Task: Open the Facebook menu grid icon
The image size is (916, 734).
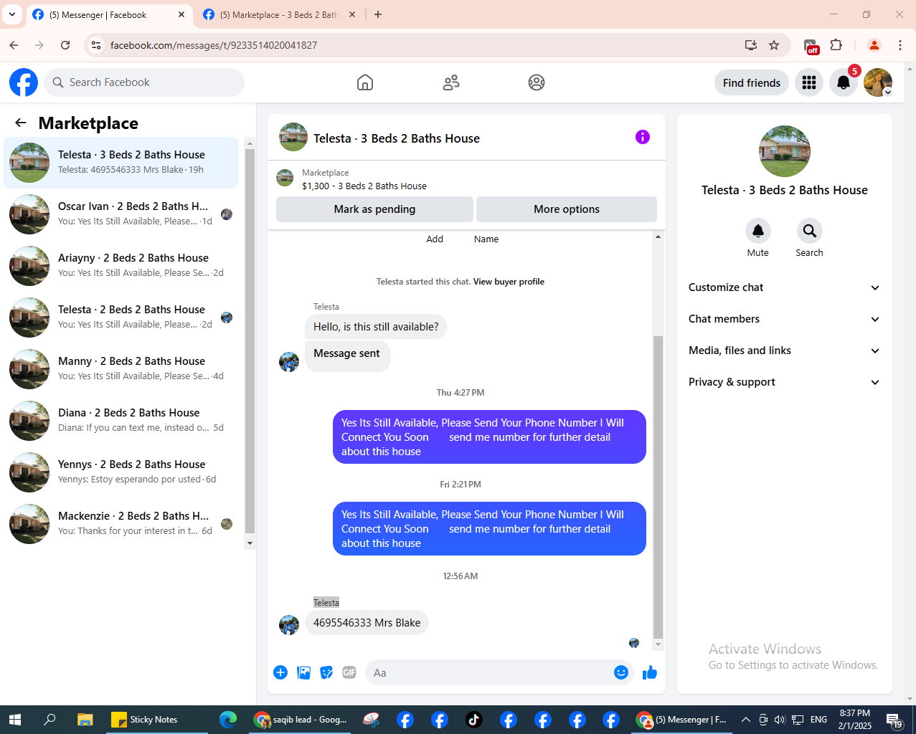Action: (809, 82)
